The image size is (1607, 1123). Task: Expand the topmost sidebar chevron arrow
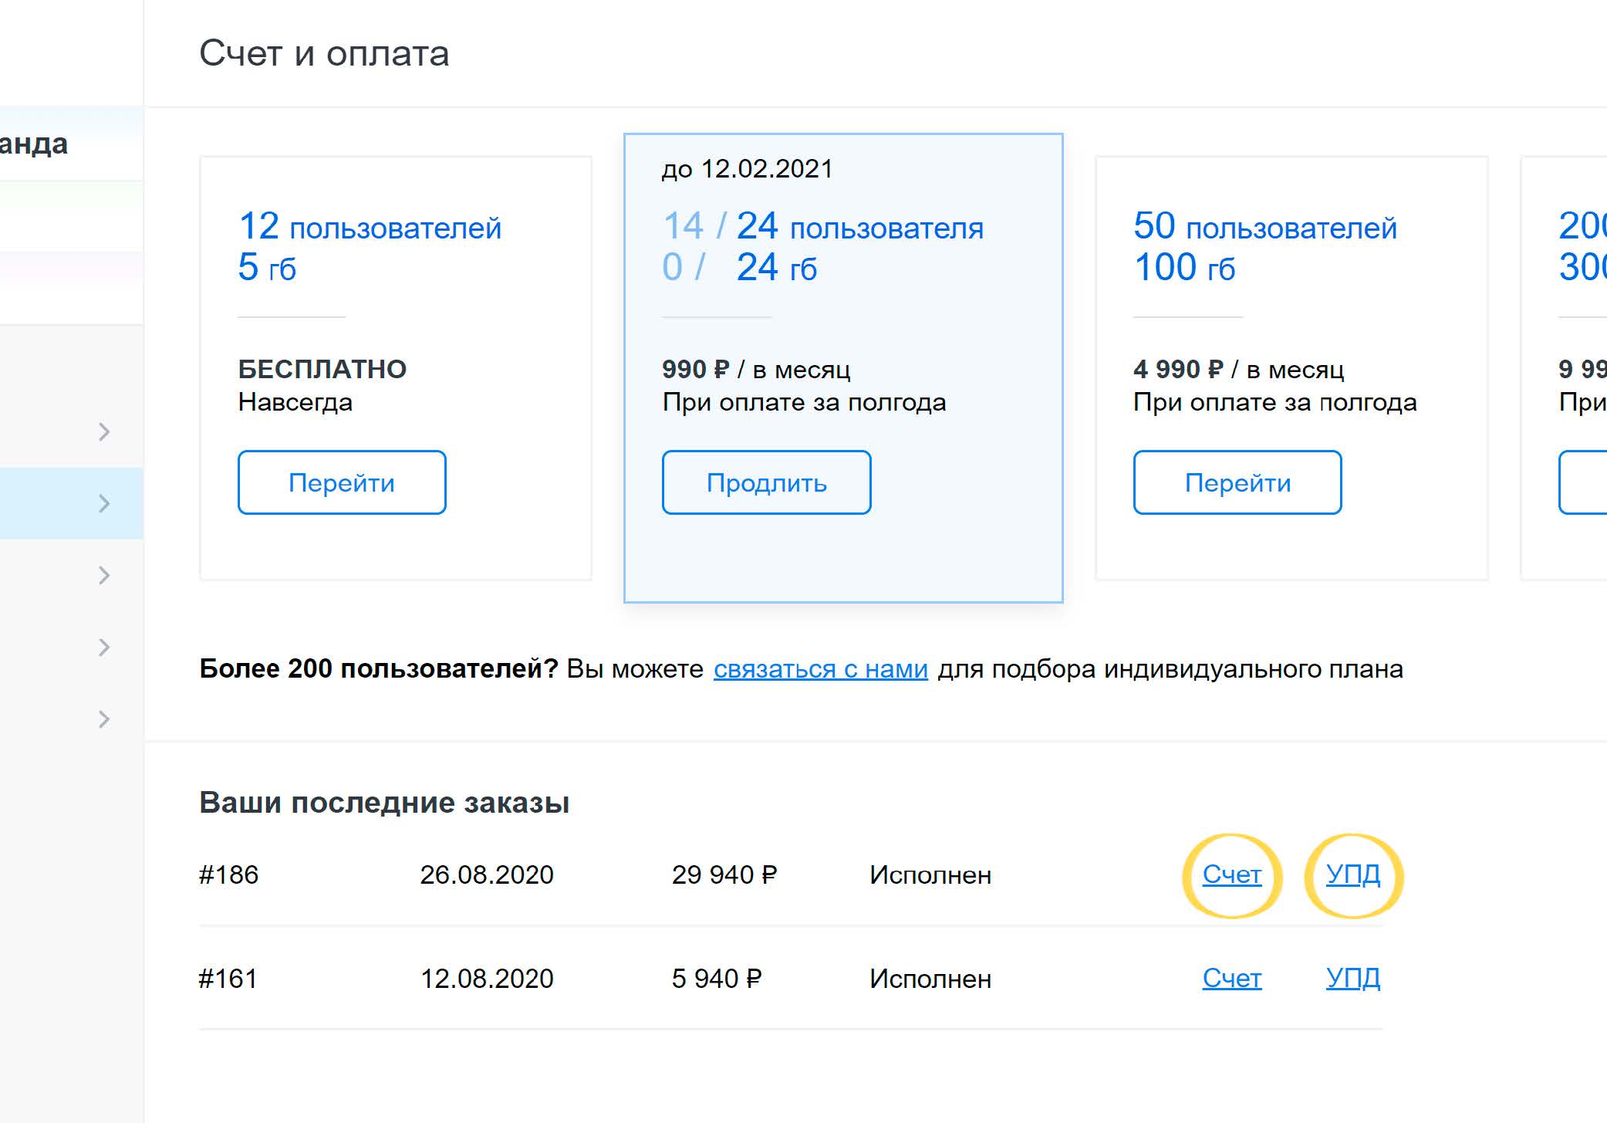point(104,431)
